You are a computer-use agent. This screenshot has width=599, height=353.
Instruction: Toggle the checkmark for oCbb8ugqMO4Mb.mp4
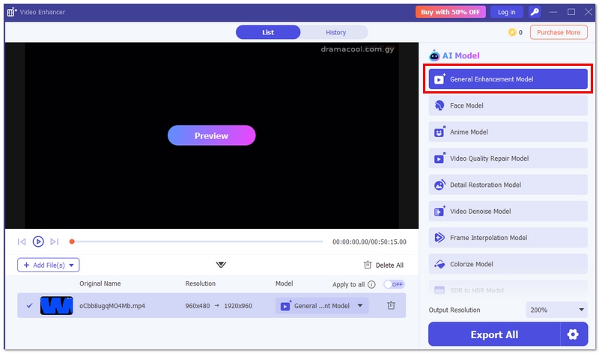[x=29, y=305]
